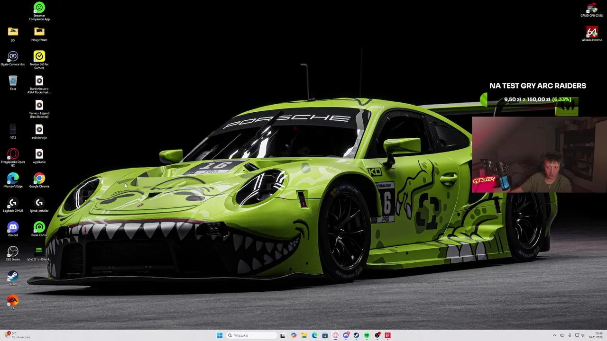Viewport: 607px width, 341px height.
Task: Switch to the taskbar app beside Spotify
Action: point(377,335)
